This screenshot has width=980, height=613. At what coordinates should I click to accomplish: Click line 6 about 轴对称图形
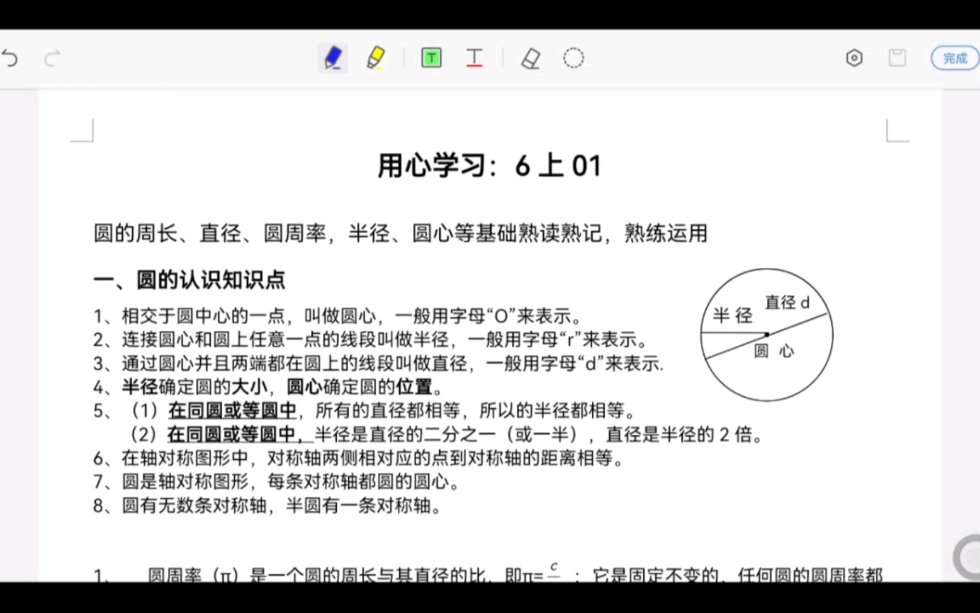coord(359,458)
